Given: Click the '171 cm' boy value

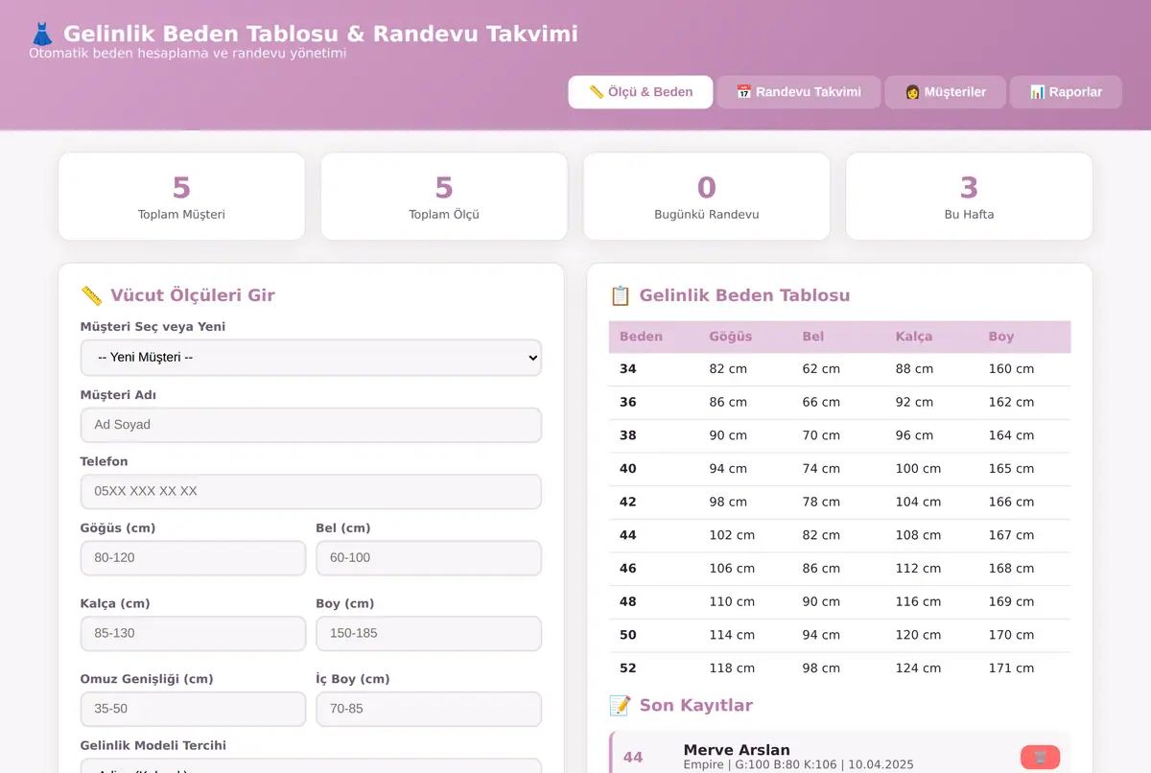Looking at the screenshot, I should (x=1011, y=668).
